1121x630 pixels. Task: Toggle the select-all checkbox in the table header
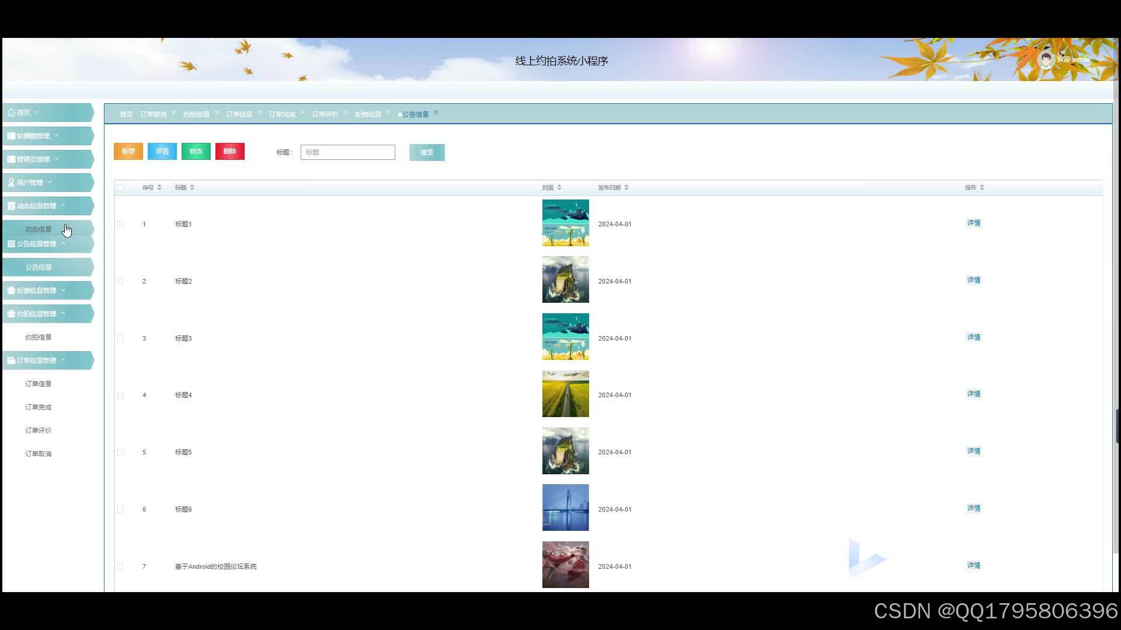coord(120,188)
